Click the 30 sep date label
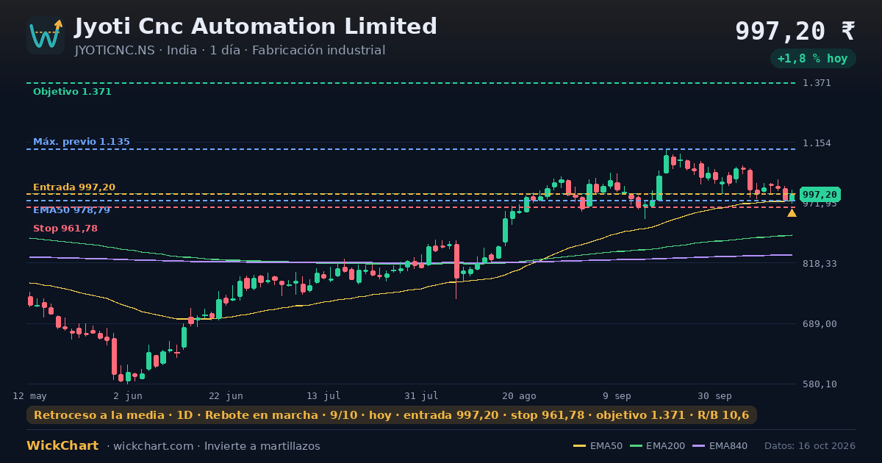This screenshot has width=882, height=463. tap(715, 396)
